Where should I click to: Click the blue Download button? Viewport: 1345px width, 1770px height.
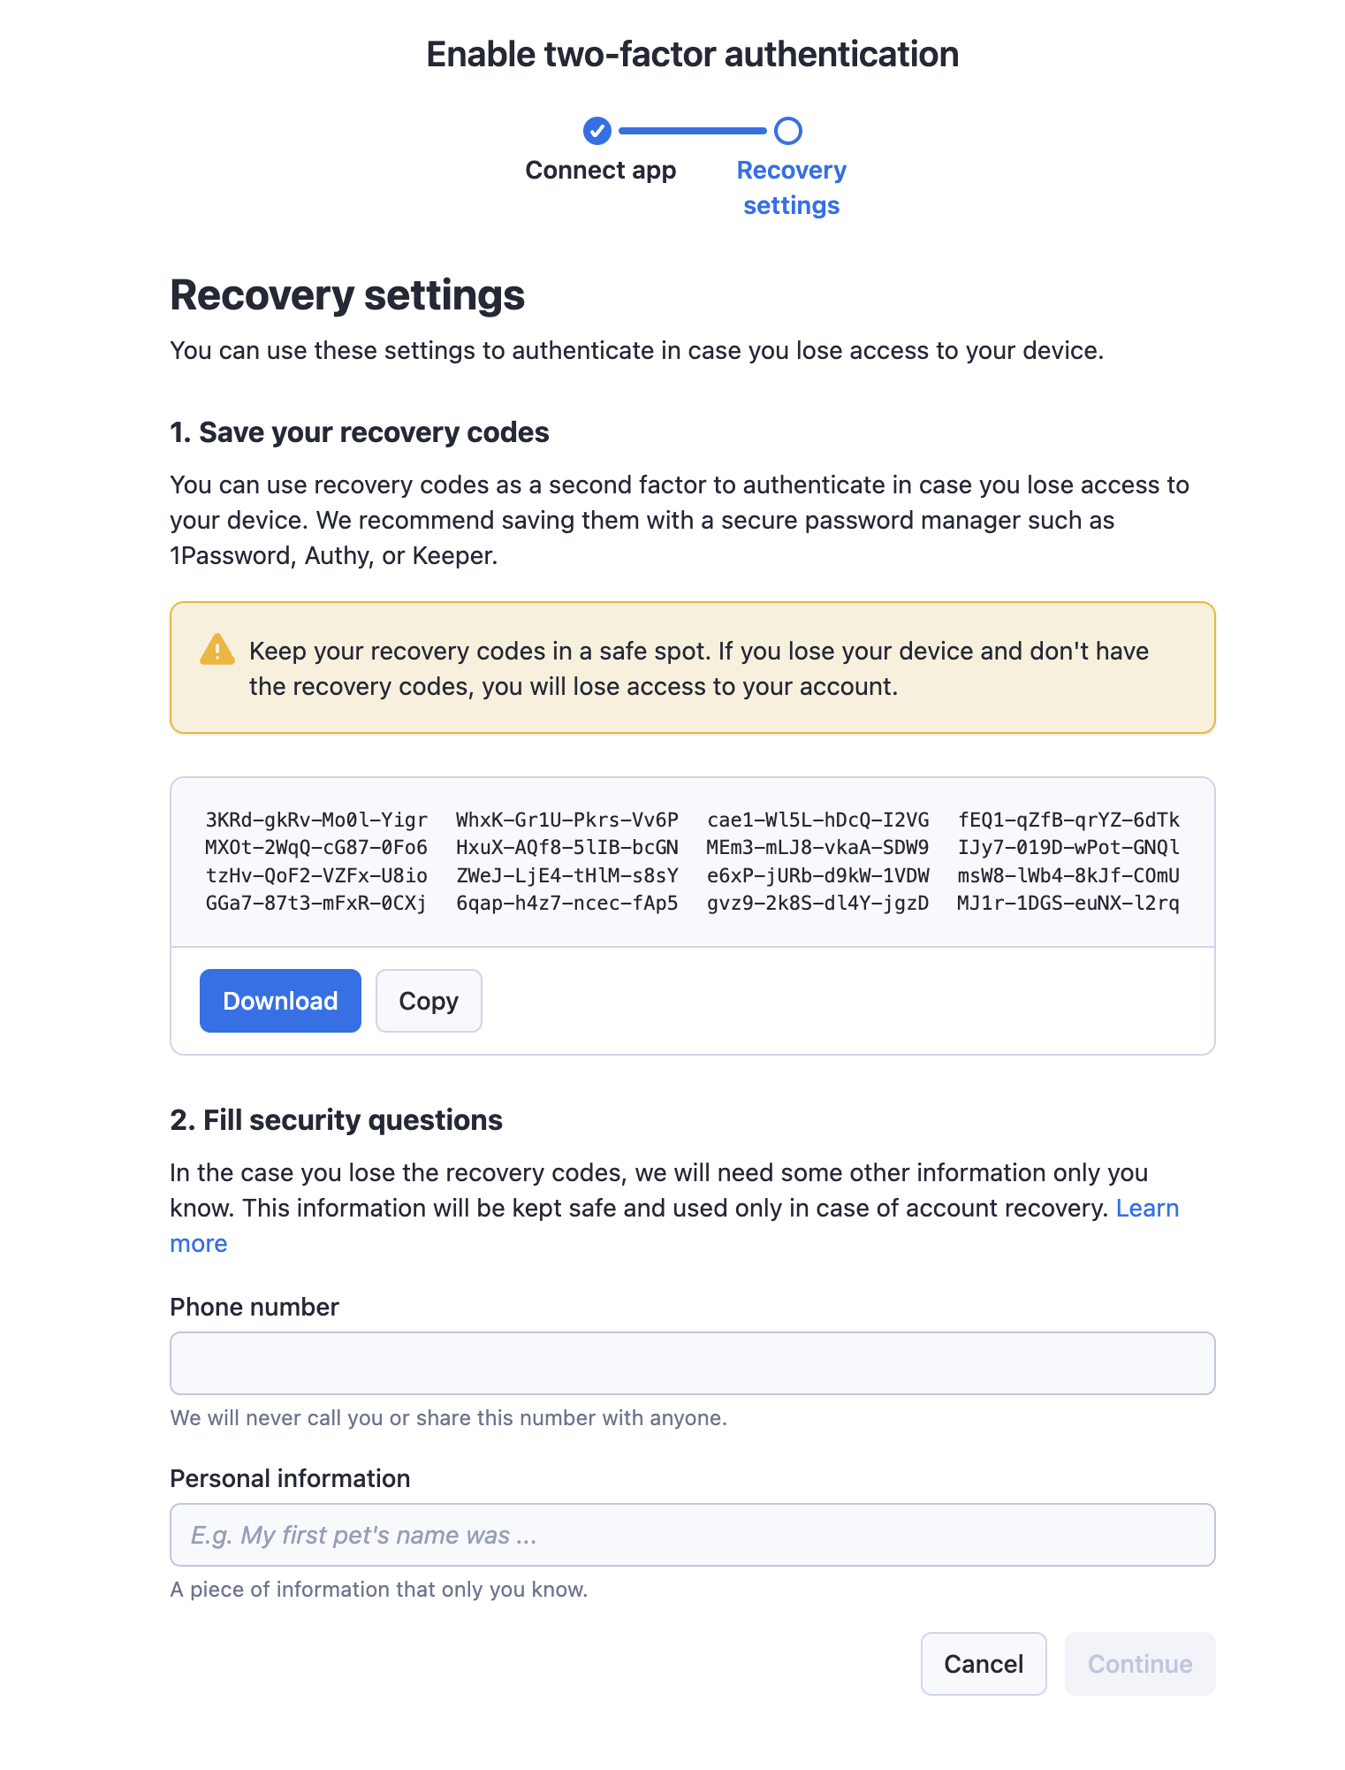(279, 1000)
